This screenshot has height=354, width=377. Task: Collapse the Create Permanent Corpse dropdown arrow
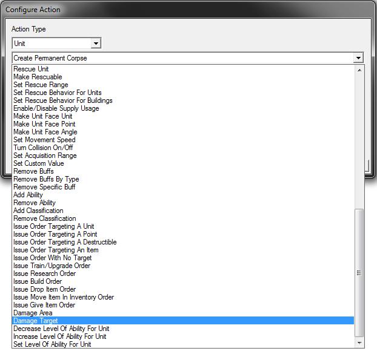(358, 58)
